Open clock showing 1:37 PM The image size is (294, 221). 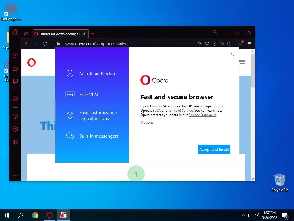pos(269,215)
